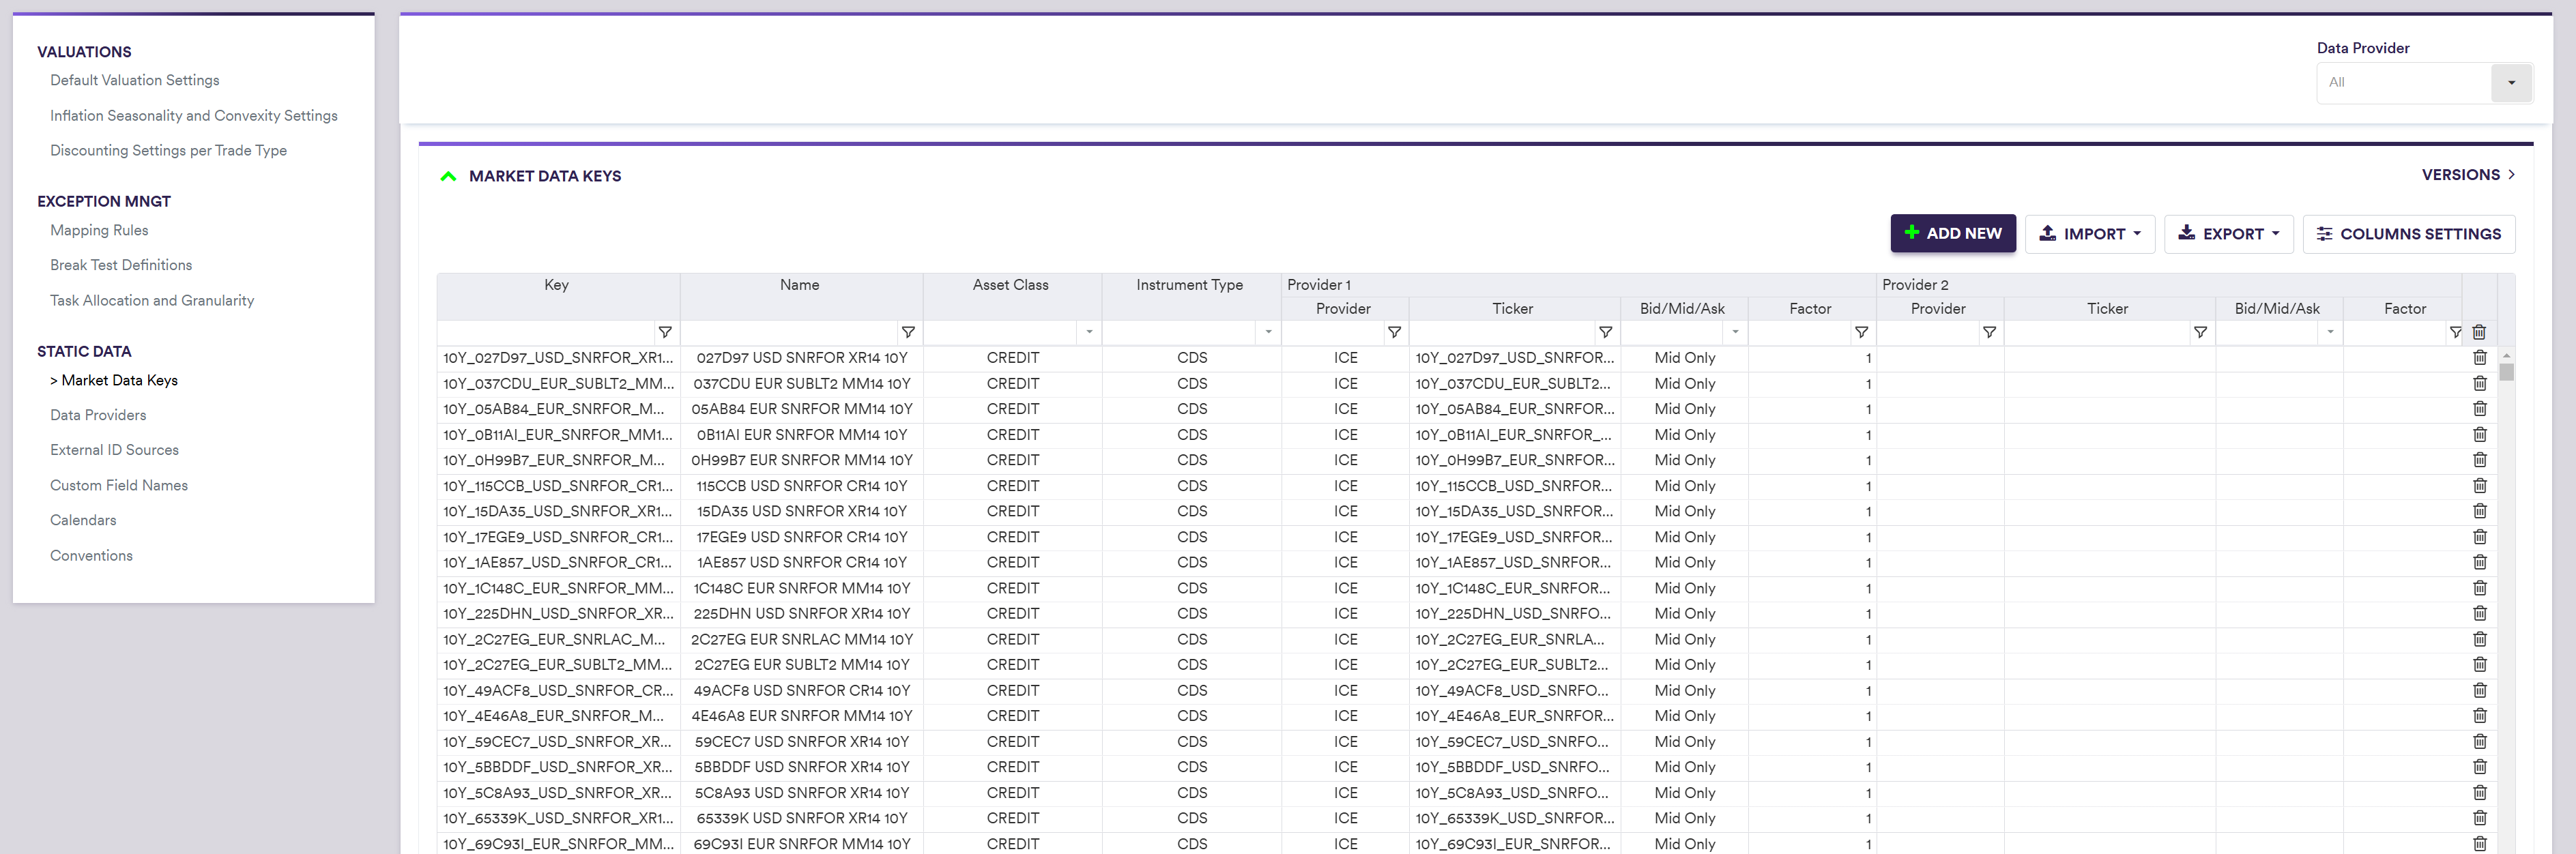The image size is (2576, 854).
Task: Click Provider 2 Ticker filter icon
Action: coord(2200,332)
